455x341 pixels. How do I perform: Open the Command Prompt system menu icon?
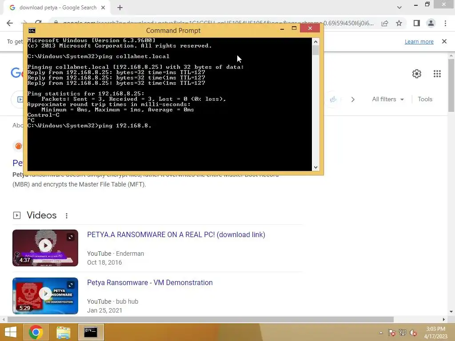tap(32, 31)
